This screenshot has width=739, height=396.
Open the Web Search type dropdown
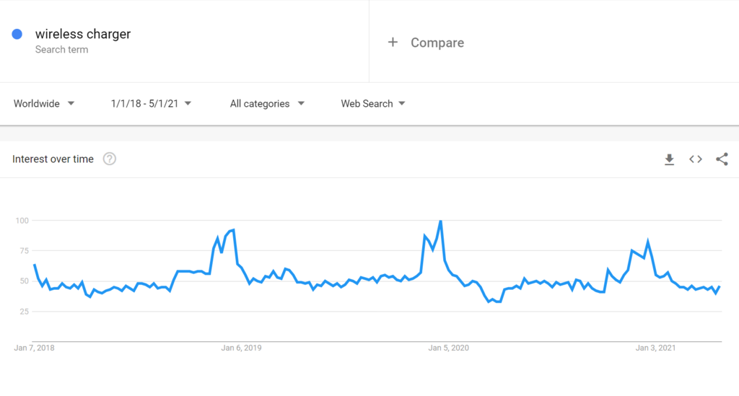372,104
